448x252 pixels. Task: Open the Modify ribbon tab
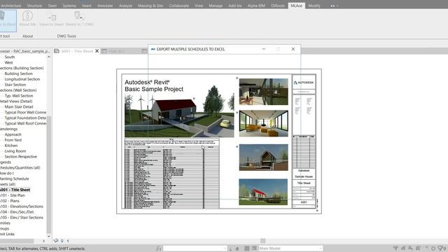314,6
